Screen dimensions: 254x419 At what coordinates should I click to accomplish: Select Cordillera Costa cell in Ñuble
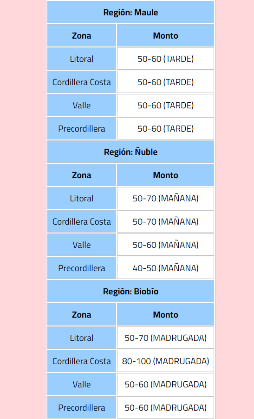[82, 221]
